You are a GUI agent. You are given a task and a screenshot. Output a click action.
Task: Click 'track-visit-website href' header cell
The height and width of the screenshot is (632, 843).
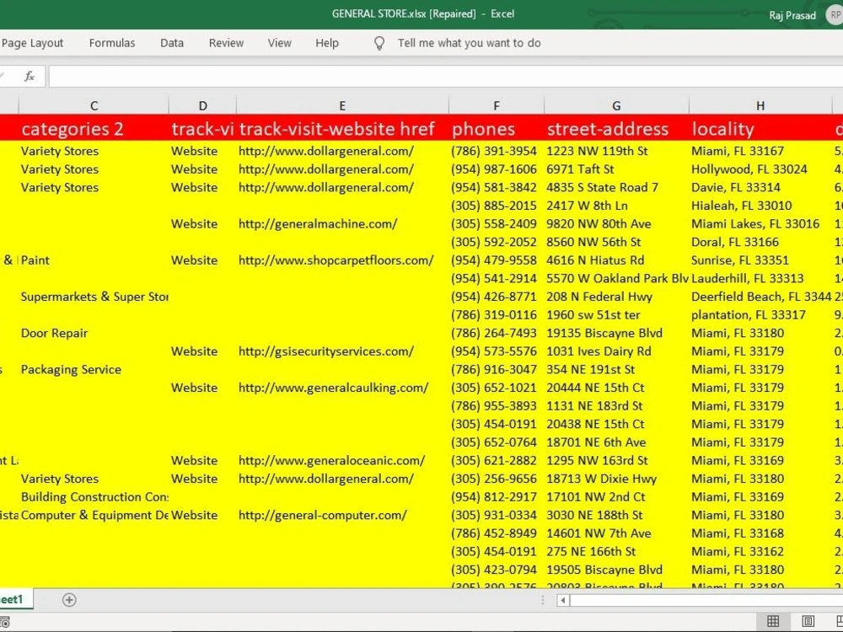pyautogui.click(x=342, y=128)
